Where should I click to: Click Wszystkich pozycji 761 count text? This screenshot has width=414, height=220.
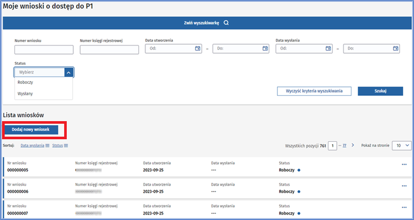pos(305,146)
